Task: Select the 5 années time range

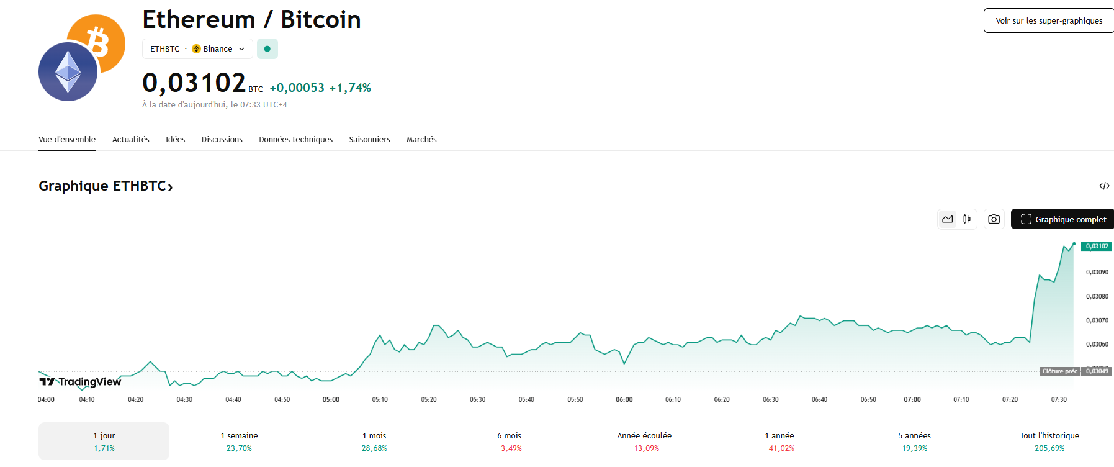Action: (914, 441)
